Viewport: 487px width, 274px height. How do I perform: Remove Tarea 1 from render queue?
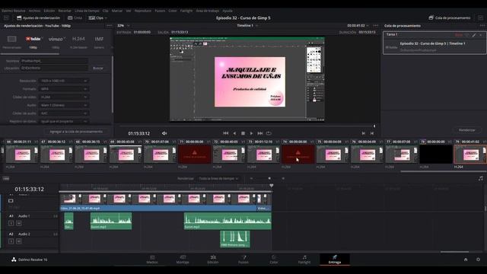[481, 35]
